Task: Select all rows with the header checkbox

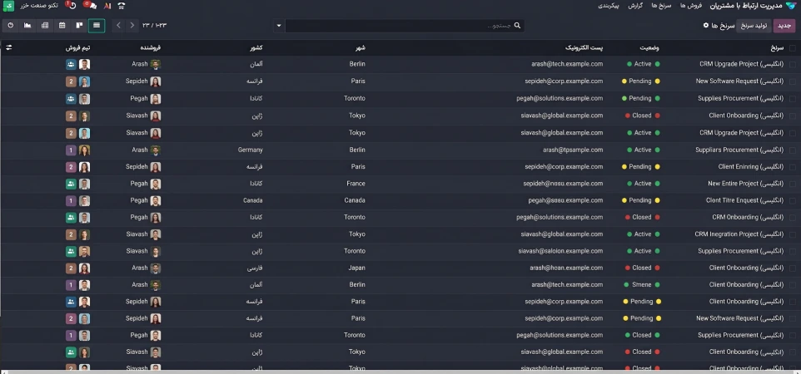Action: click(x=793, y=48)
